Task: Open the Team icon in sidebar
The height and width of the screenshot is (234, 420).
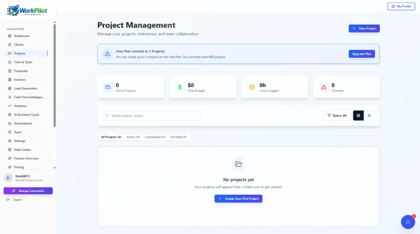Action: tap(10, 132)
